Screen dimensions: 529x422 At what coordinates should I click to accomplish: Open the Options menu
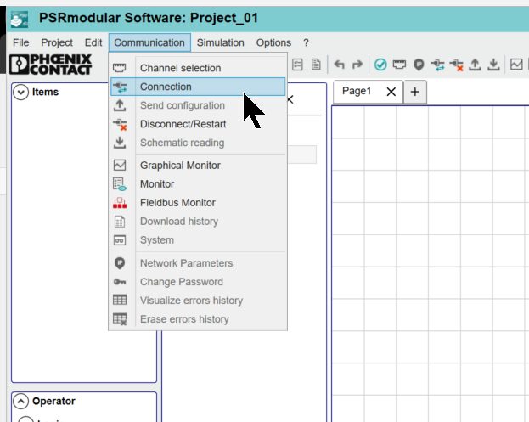[273, 42]
